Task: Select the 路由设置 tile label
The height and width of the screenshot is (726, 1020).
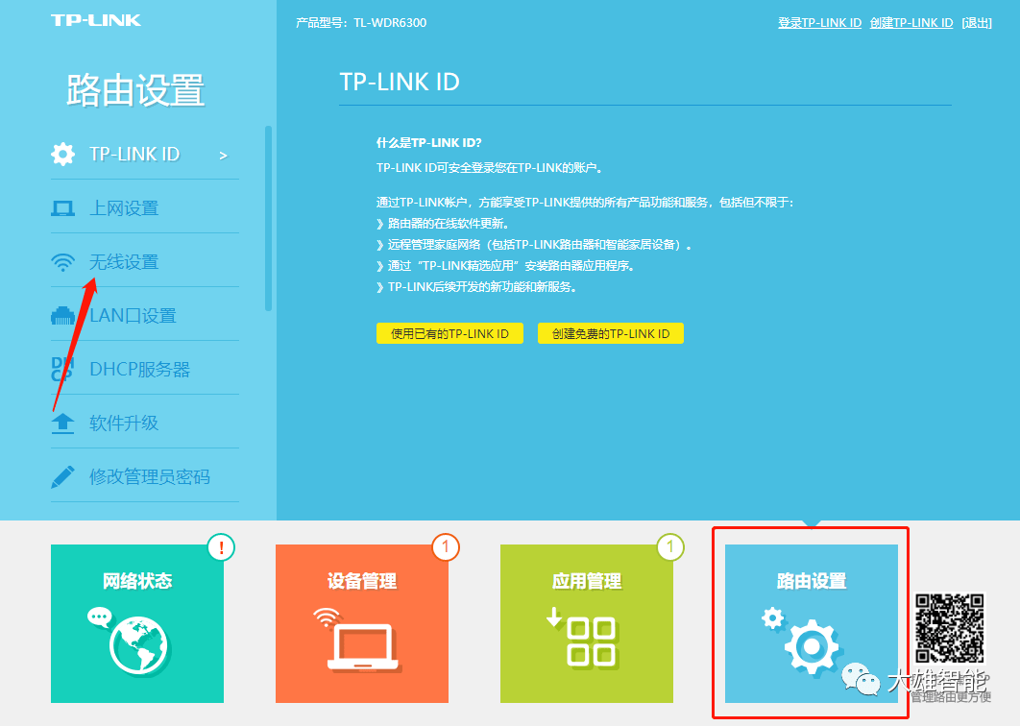Action: pos(812,581)
